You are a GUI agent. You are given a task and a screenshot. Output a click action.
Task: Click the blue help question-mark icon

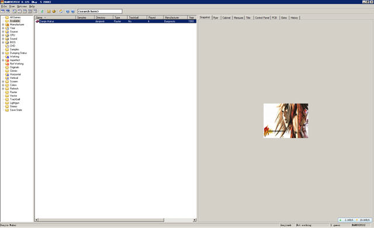tap(68, 11)
